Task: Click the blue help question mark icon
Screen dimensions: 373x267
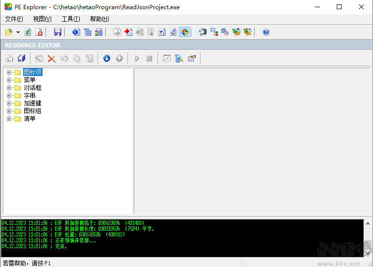Action: [x=266, y=32]
